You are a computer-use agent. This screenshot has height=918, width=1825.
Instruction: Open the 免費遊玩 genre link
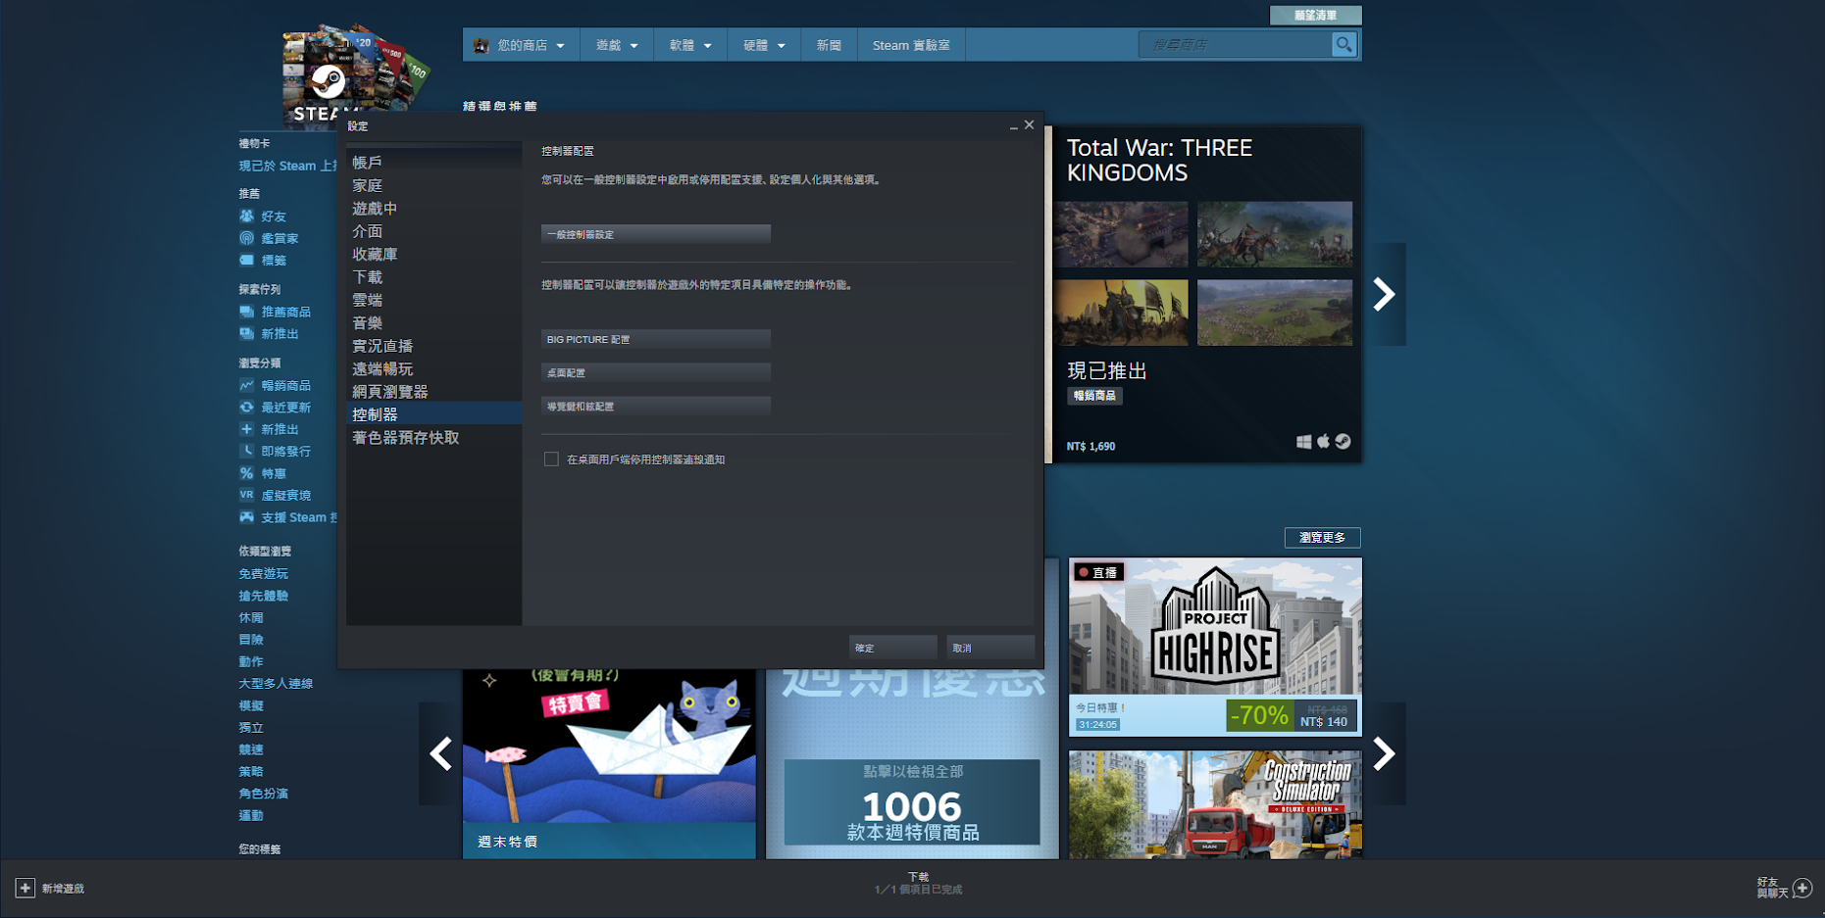point(264,574)
